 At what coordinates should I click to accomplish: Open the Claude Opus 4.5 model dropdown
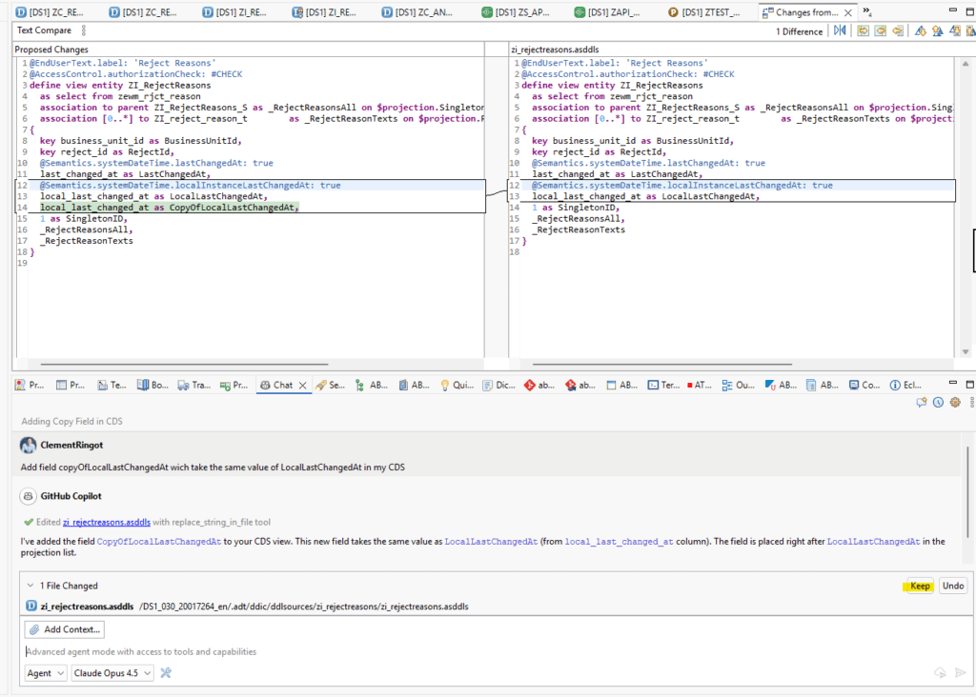click(114, 673)
